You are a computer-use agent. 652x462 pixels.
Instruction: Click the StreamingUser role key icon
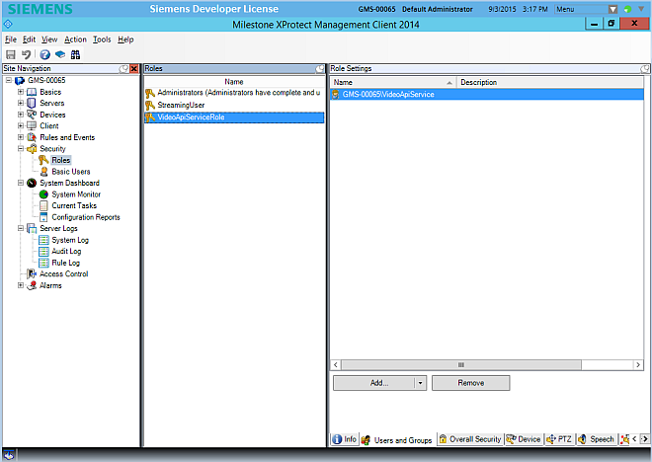[x=150, y=105]
